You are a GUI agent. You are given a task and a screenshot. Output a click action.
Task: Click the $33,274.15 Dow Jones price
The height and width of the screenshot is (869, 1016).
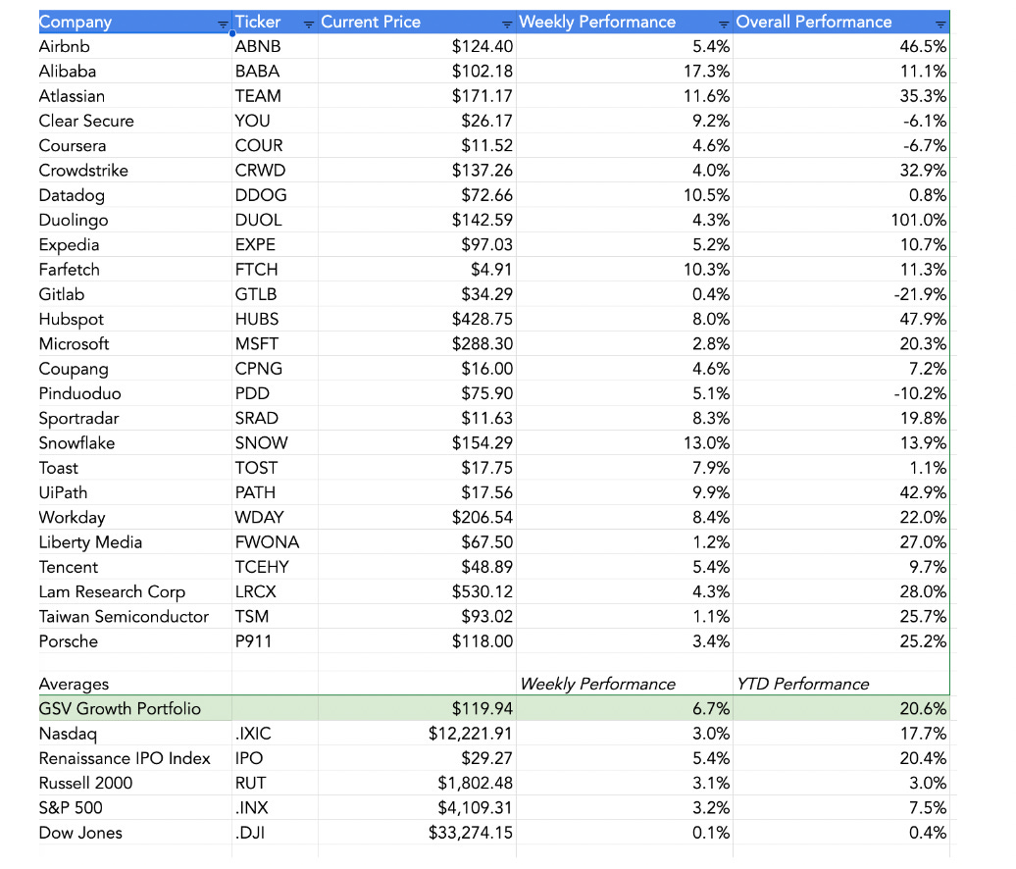417,833
